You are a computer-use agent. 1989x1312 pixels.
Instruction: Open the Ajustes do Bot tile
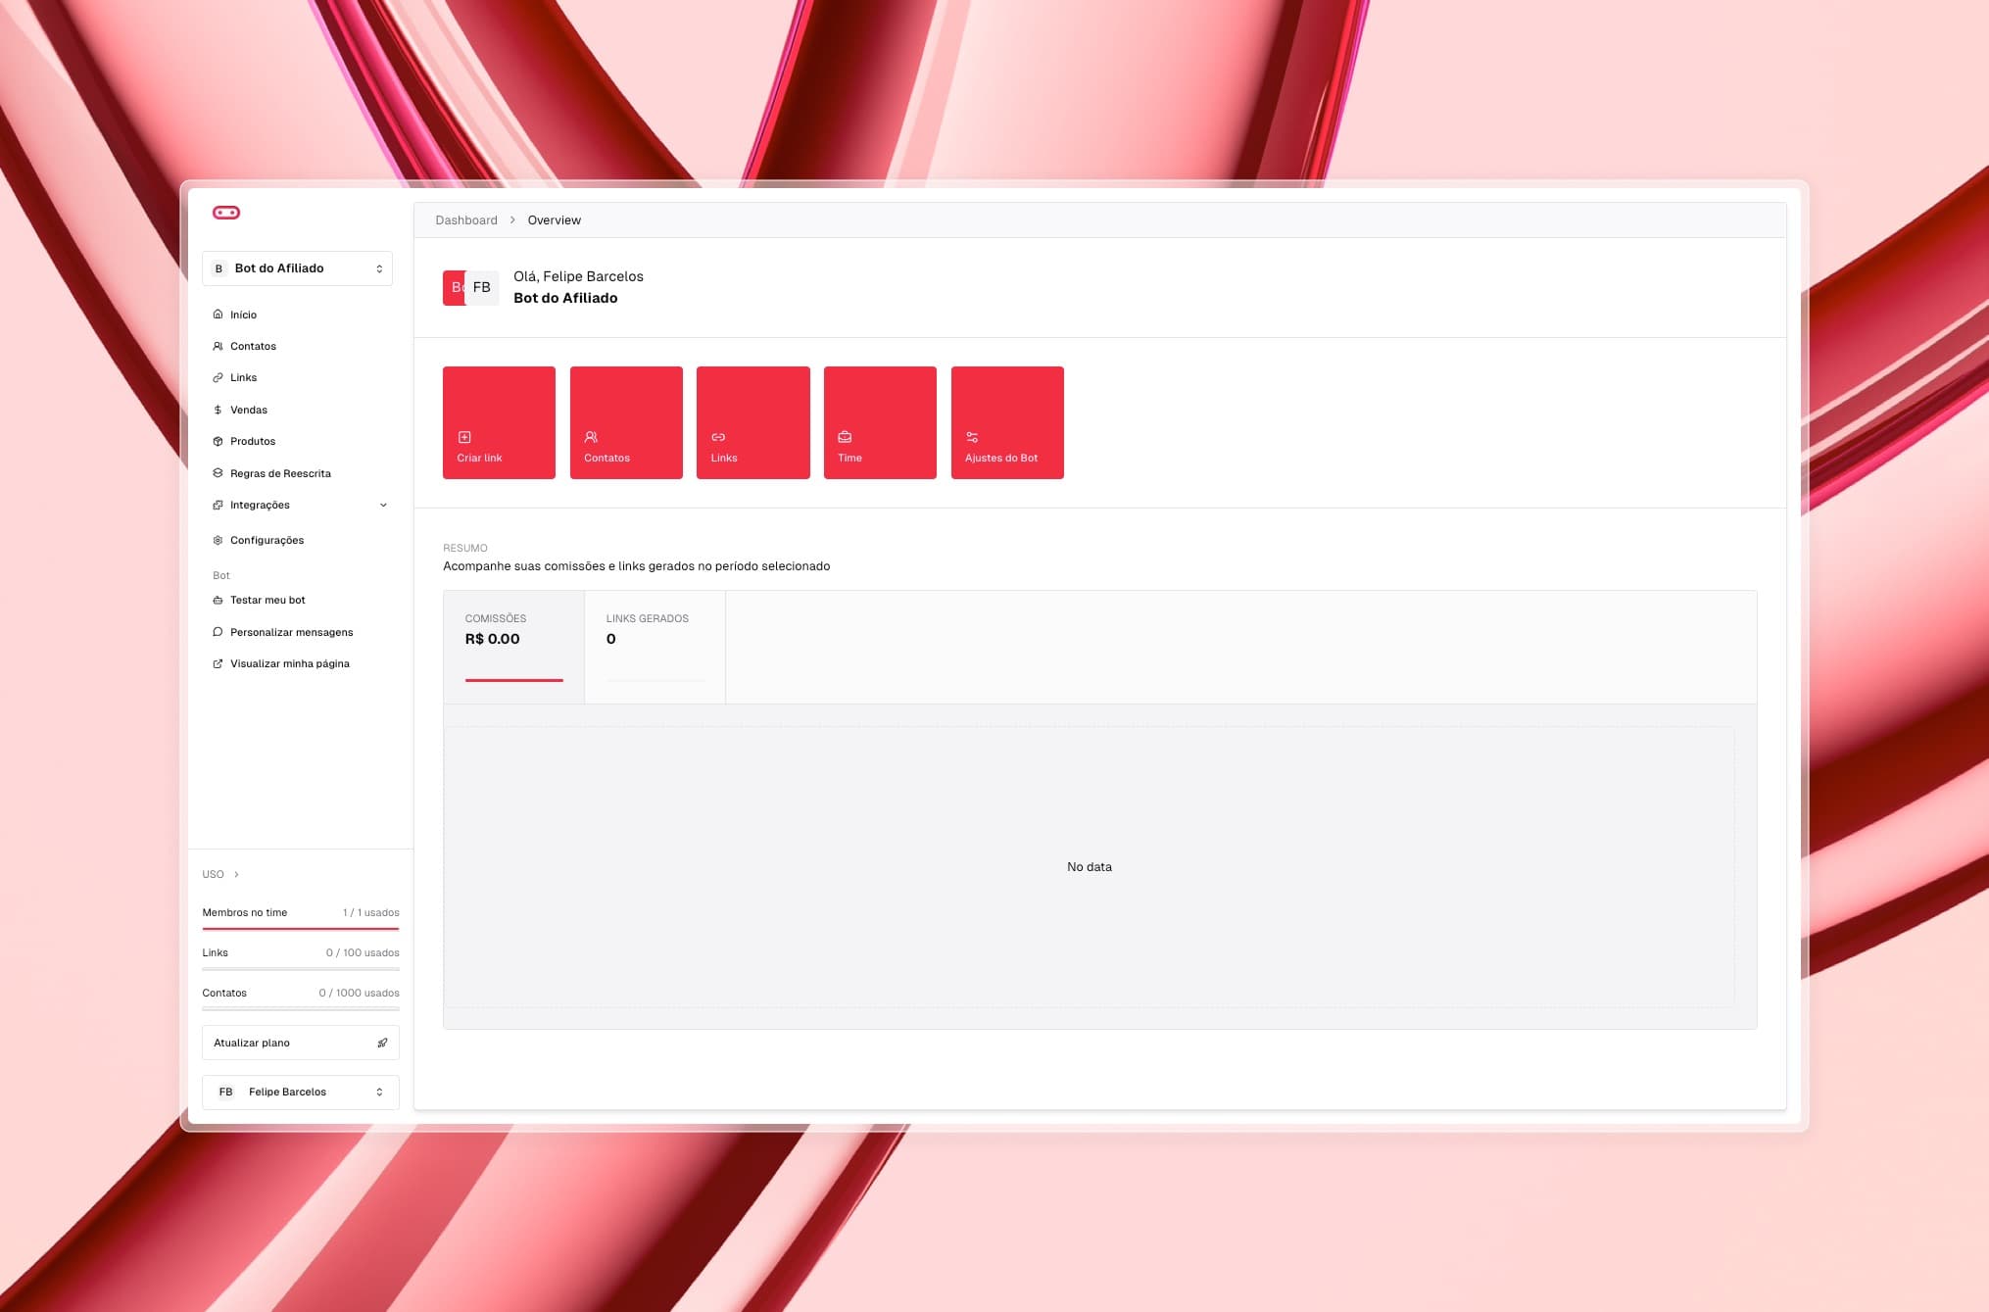pos(1006,422)
